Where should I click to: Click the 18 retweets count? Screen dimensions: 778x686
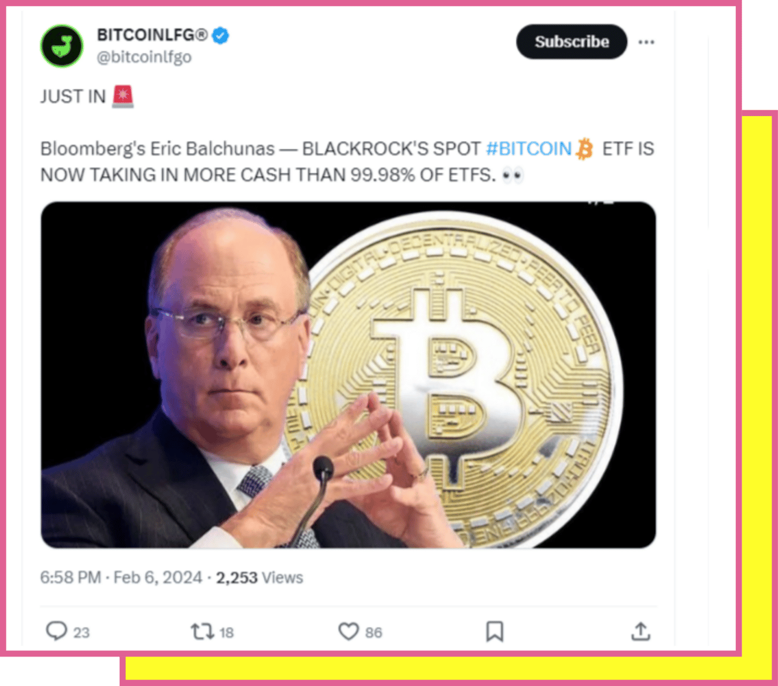point(226,632)
